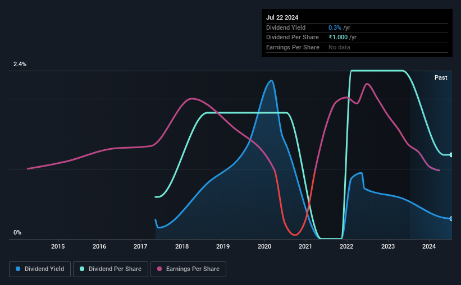Image resolution: width=461 pixels, height=285 pixels.
Task: Click the Past region label
Action: pos(441,77)
